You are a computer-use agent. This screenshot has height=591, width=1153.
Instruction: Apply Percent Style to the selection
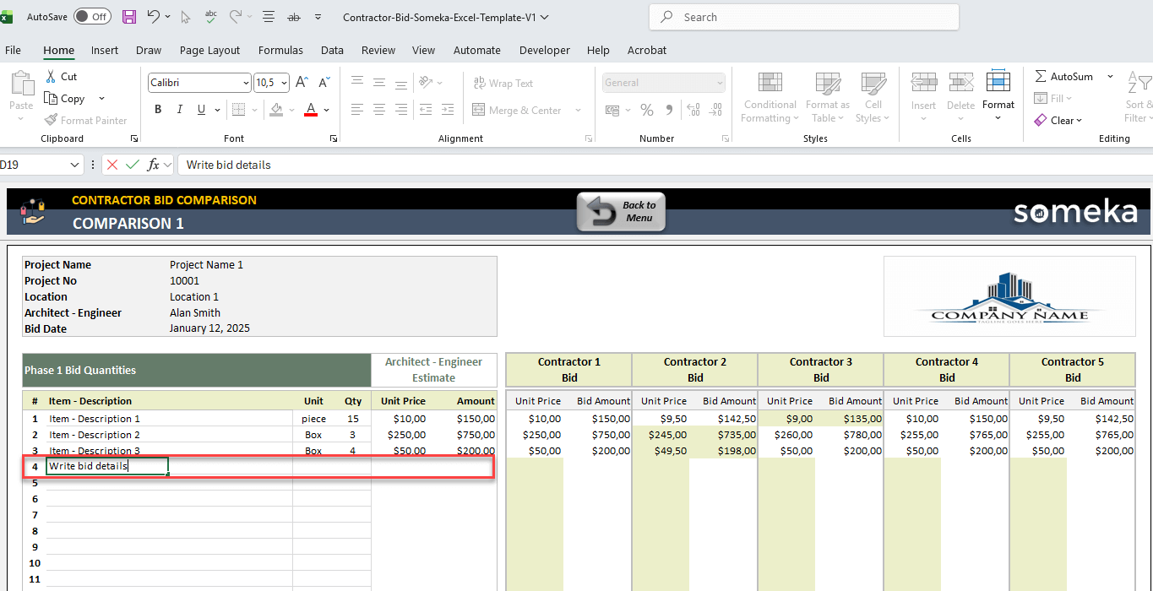point(647,110)
